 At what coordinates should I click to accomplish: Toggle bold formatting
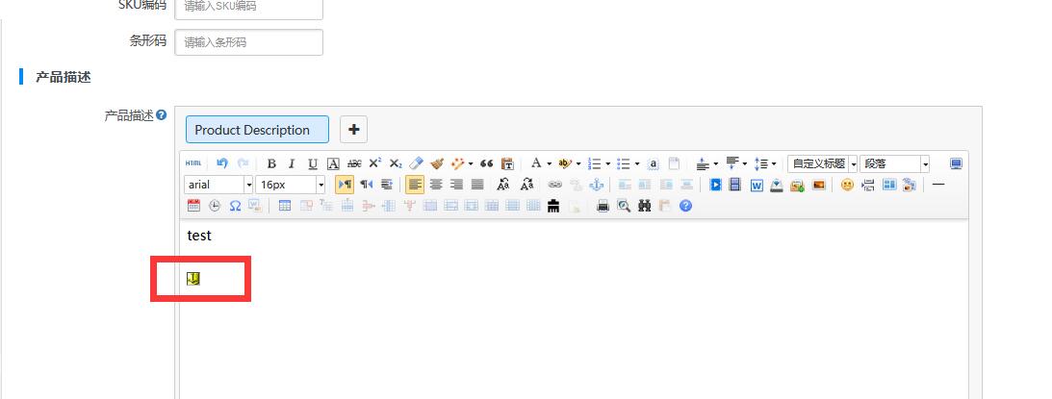[271, 163]
